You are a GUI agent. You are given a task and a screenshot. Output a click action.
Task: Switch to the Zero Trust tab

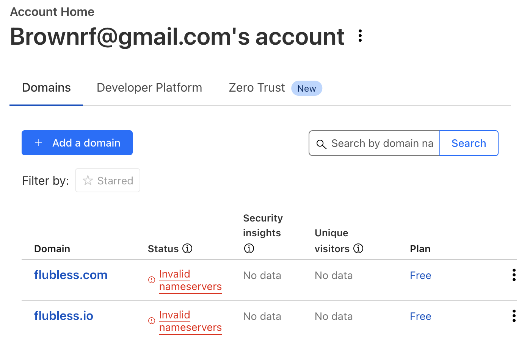click(276, 88)
